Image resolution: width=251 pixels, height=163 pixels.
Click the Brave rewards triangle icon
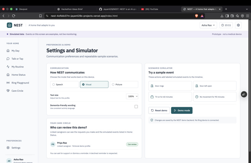click(202, 16)
